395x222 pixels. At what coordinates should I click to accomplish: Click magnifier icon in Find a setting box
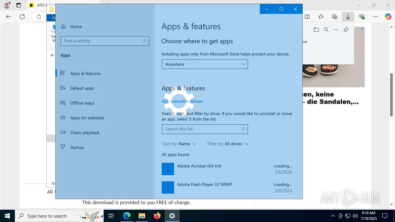point(145,41)
